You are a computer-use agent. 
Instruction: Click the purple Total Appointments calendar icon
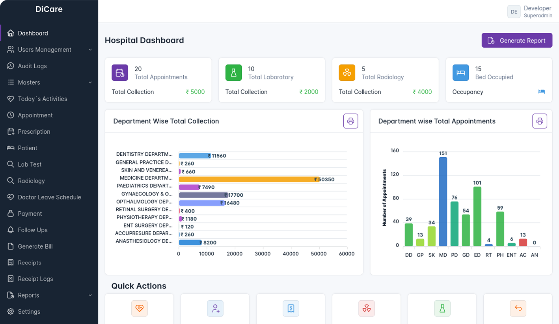tap(120, 73)
